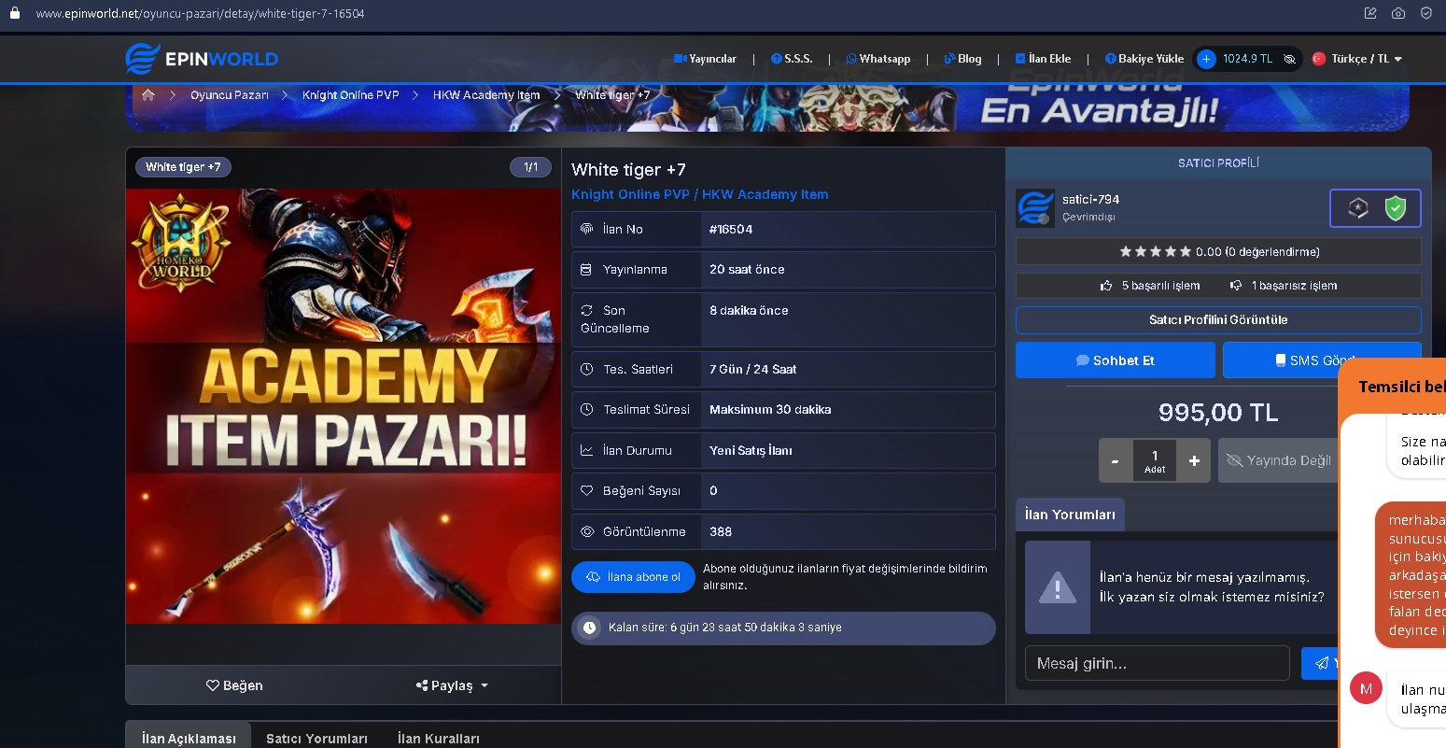
Task: Click the 5 başarılı işlem thumbs-up text
Action: (x=1150, y=286)
